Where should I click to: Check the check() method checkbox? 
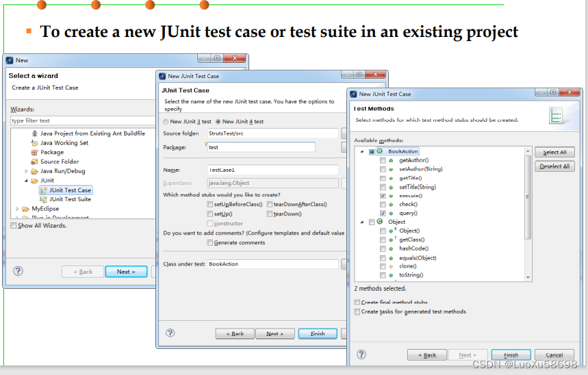point(383,205)
